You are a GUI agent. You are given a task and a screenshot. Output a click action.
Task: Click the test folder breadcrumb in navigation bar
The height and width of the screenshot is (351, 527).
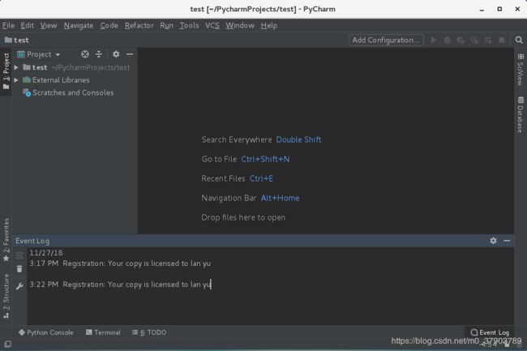[x=17, y=40]
